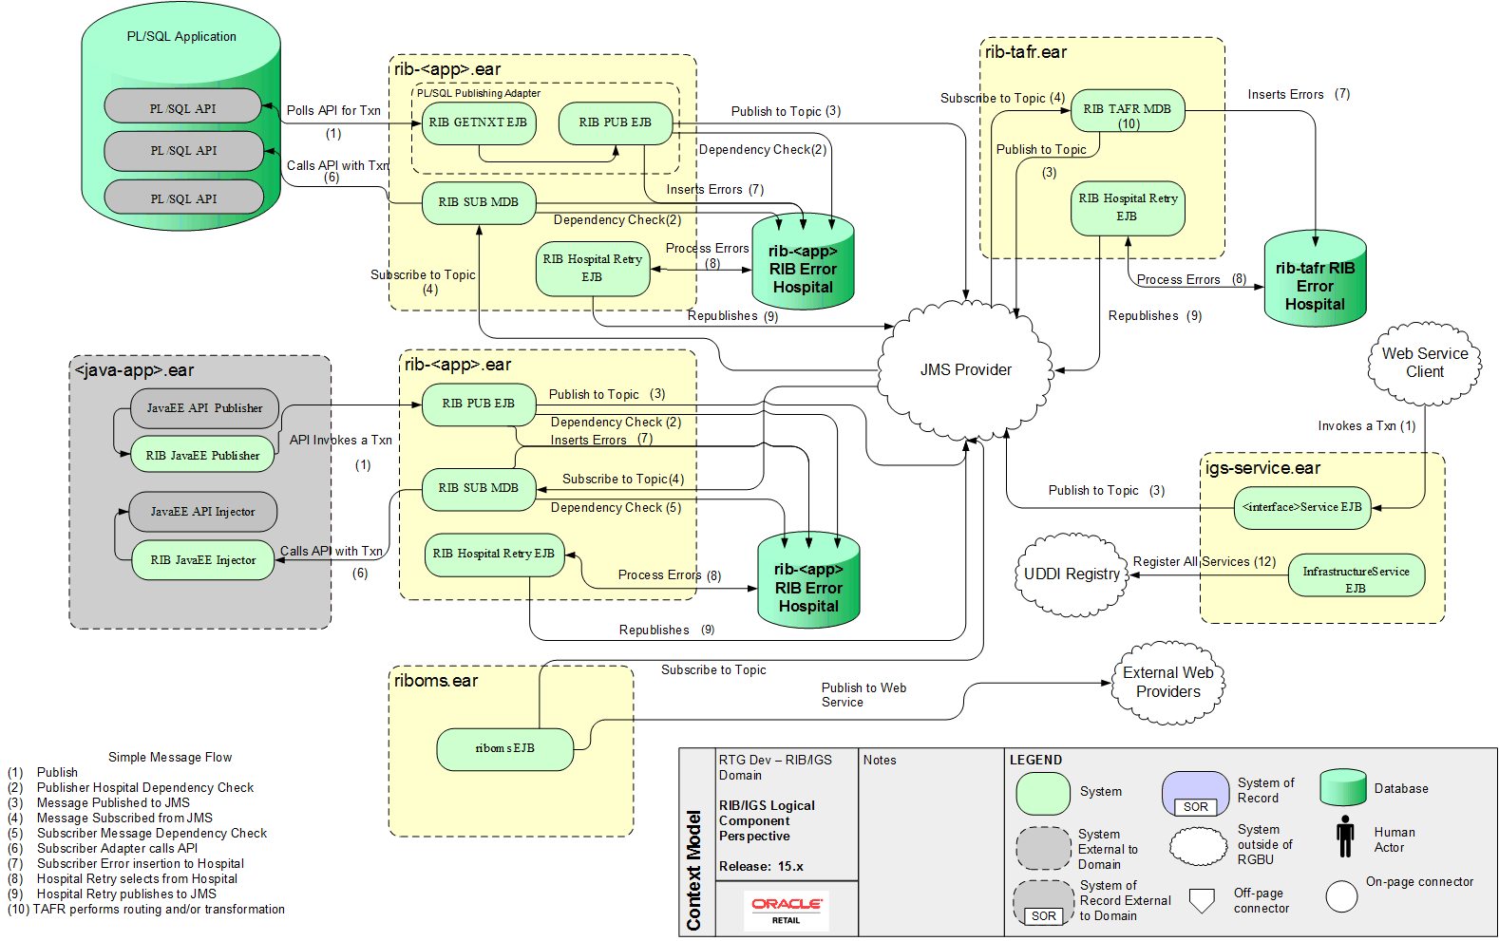Screen dimensions: 1499x941
Task: Select the RIB TAFR MDB node
Action: click(1128, 110)
